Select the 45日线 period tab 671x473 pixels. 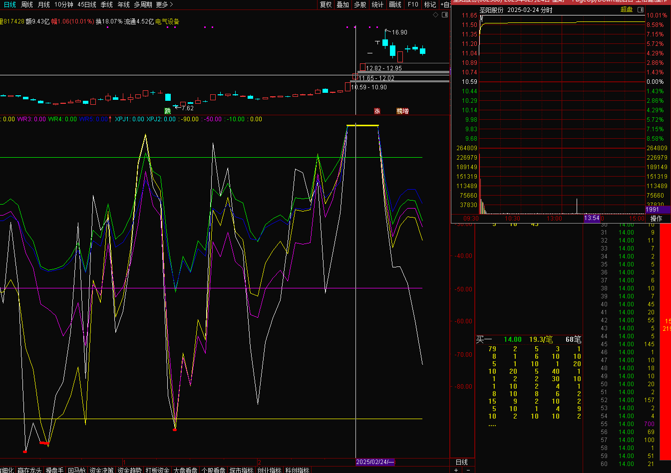pos(87,4)
